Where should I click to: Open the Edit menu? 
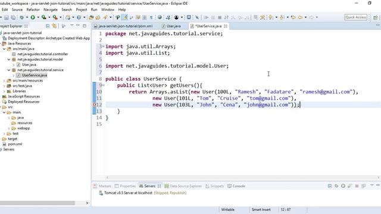(x=5, y=10)
